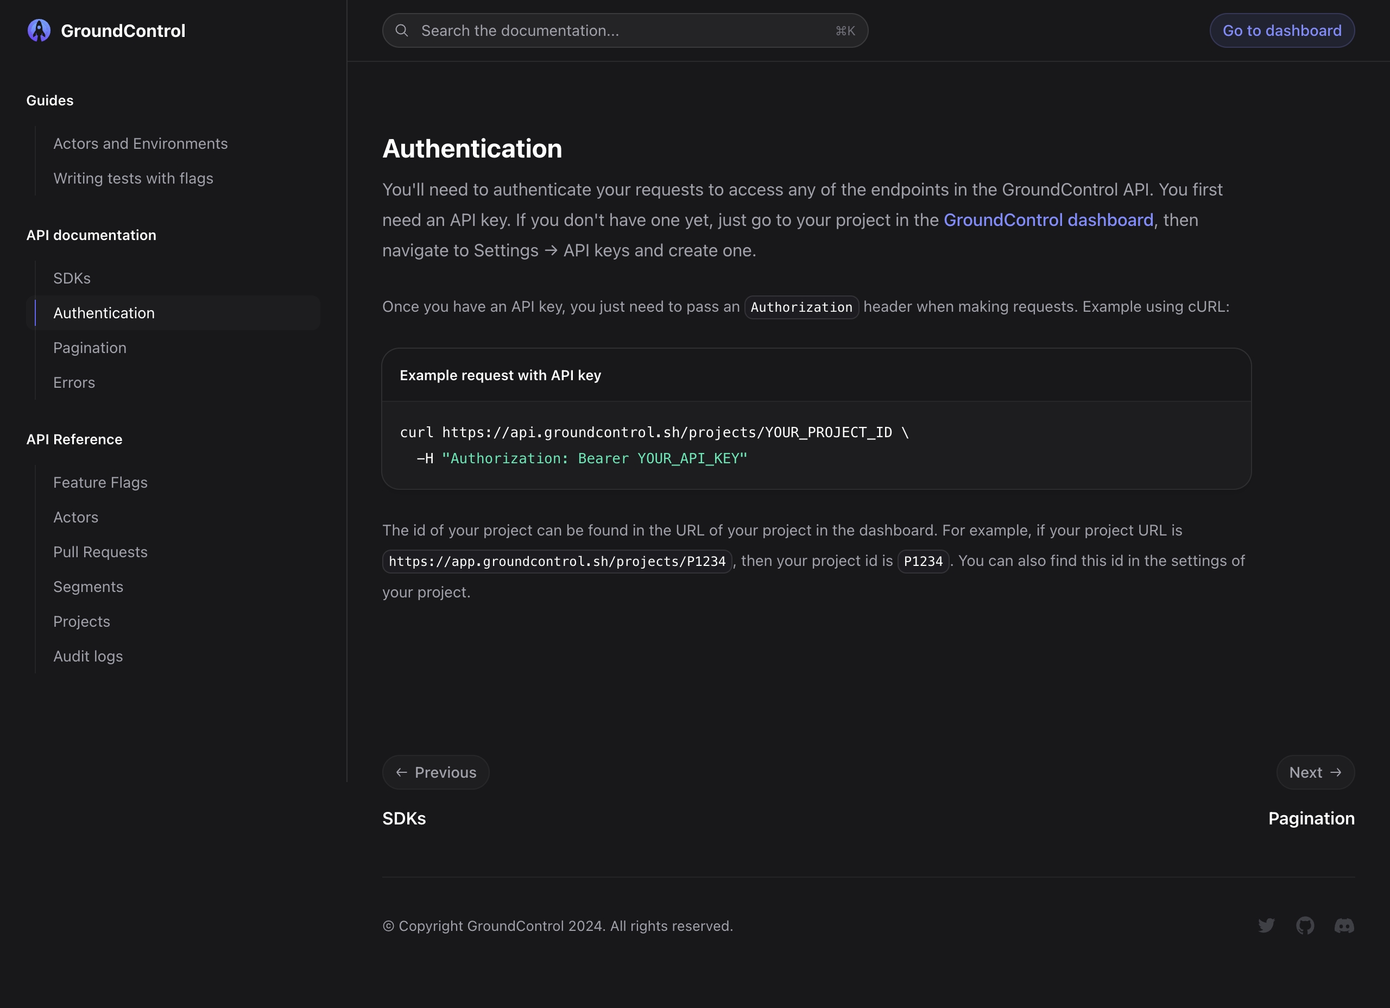Image resolution: width=1390 pixels, height=1008 pixels.
Task: Click the Authentication page heading
Action: coord(472,149)
